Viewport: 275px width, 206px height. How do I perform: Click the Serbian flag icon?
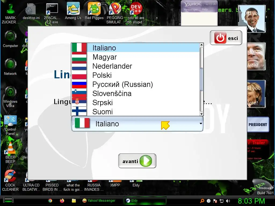point(79,102)
